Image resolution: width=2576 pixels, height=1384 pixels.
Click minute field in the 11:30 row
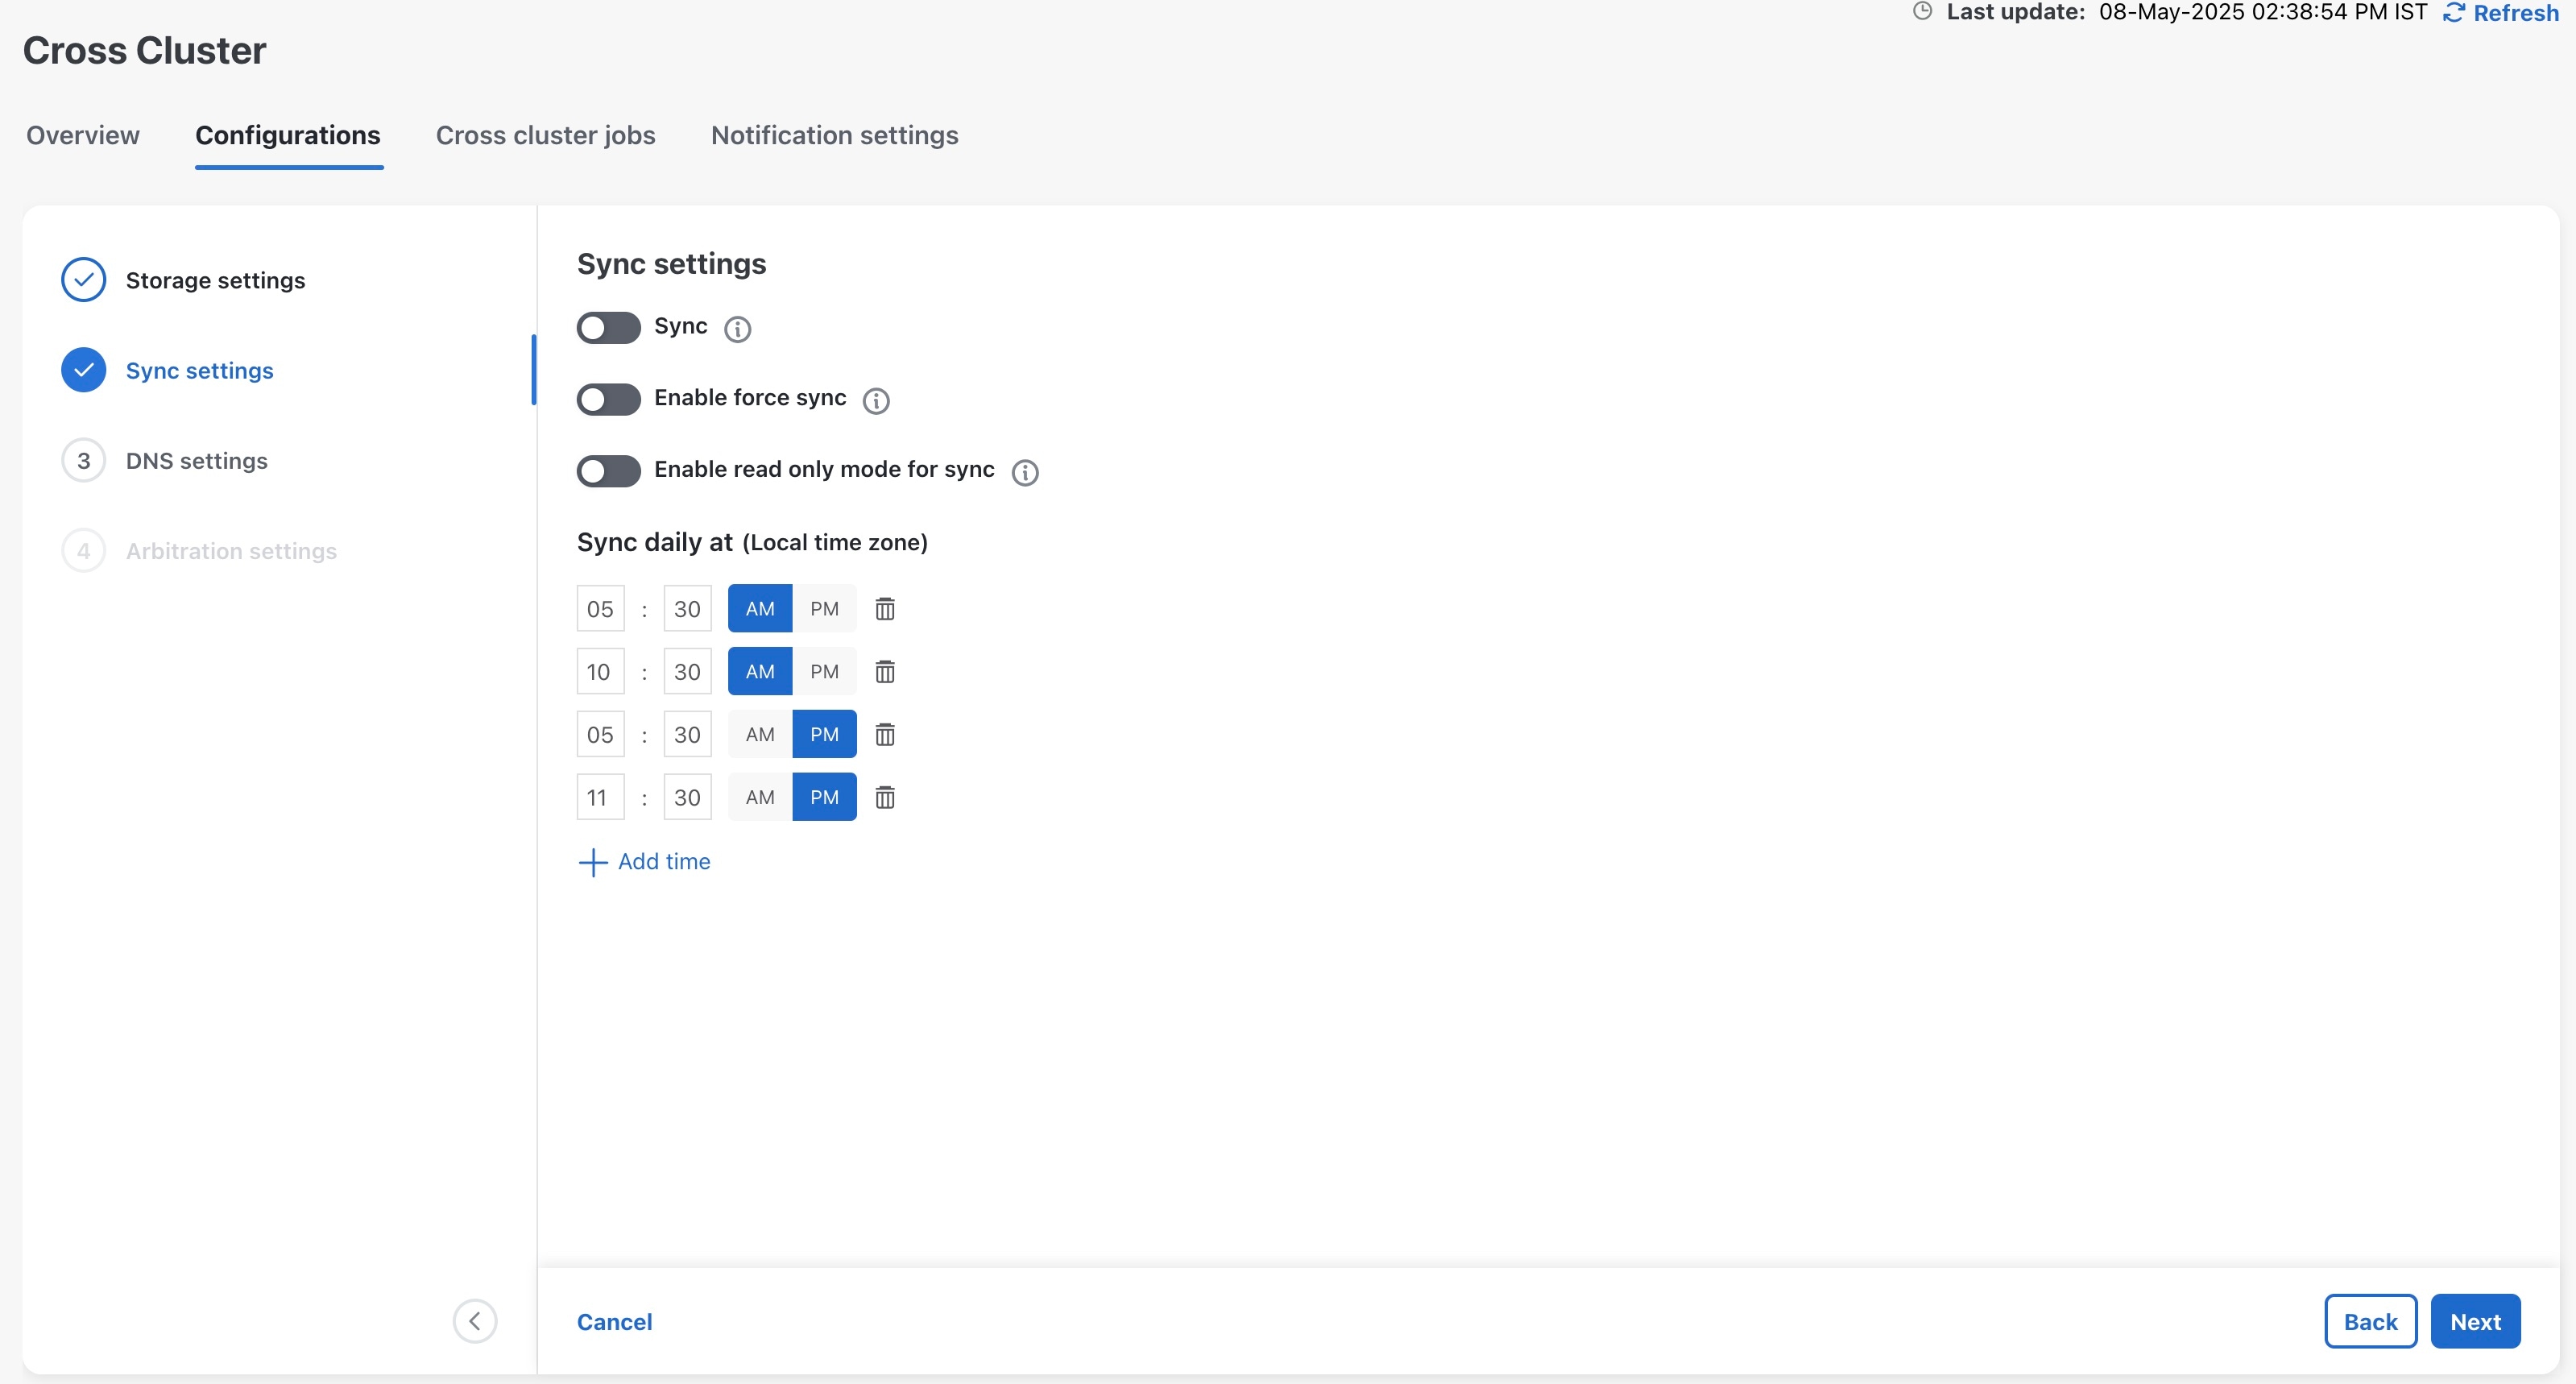click(x=687, y=798)
